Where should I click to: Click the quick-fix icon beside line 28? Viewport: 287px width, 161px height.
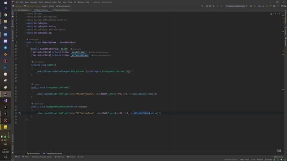click(x=20, y=113)
